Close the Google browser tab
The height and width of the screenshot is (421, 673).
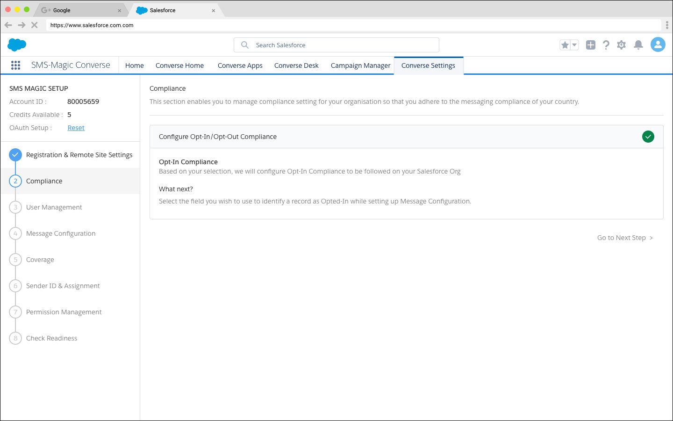120,10
